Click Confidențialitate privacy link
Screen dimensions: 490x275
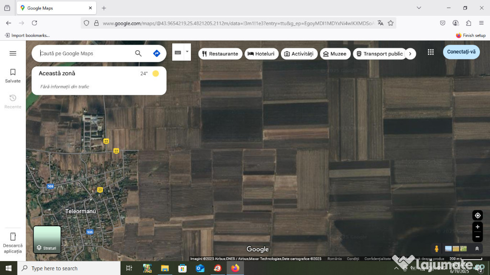[378, 259]
